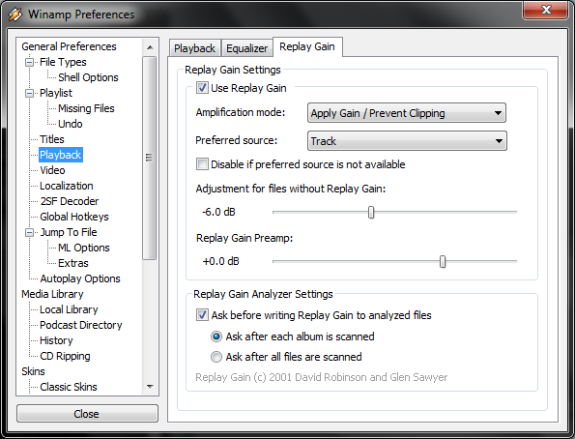Open the Preferred source dropdown
575x439 pixels.
click(407, 141)
